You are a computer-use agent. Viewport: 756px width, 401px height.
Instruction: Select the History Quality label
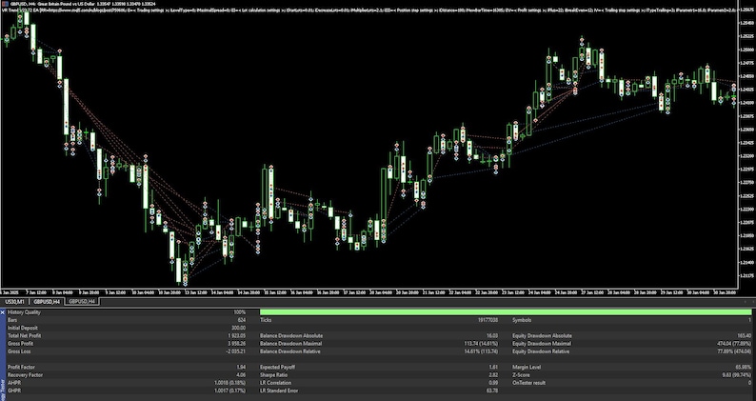24,312
